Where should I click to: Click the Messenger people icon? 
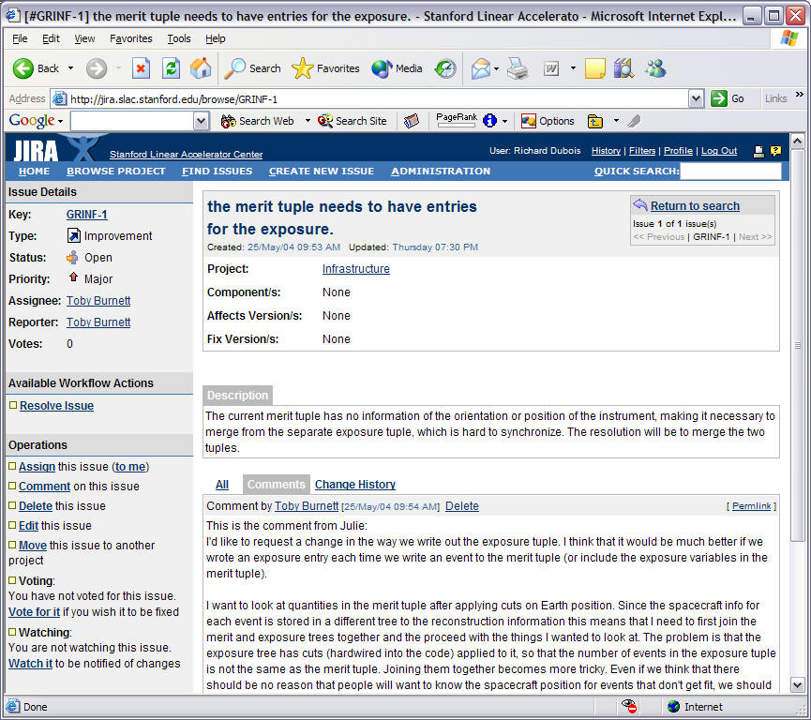tap(655, 68)
